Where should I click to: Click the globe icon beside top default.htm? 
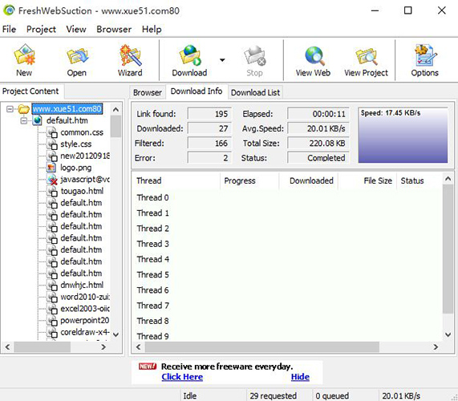38,120
